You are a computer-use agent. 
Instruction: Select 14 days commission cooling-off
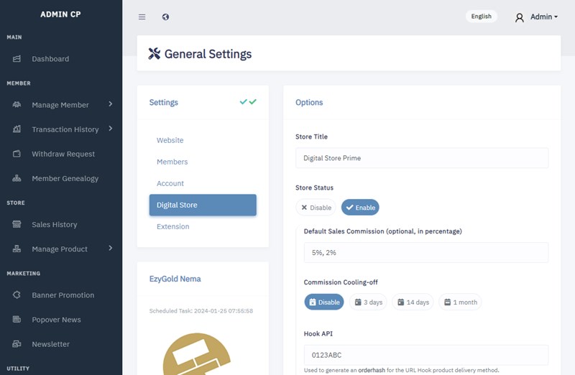pos(413,302)
